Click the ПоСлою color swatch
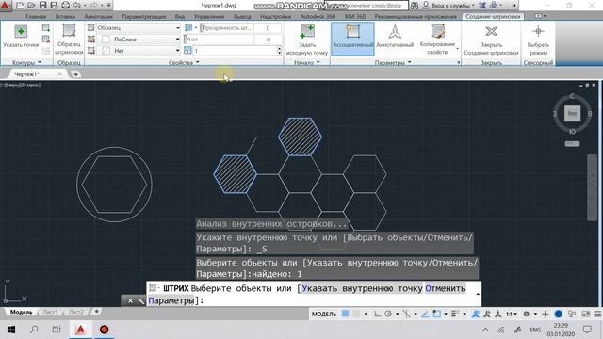The width and height of the screenshot is (603, 339). 106,40
